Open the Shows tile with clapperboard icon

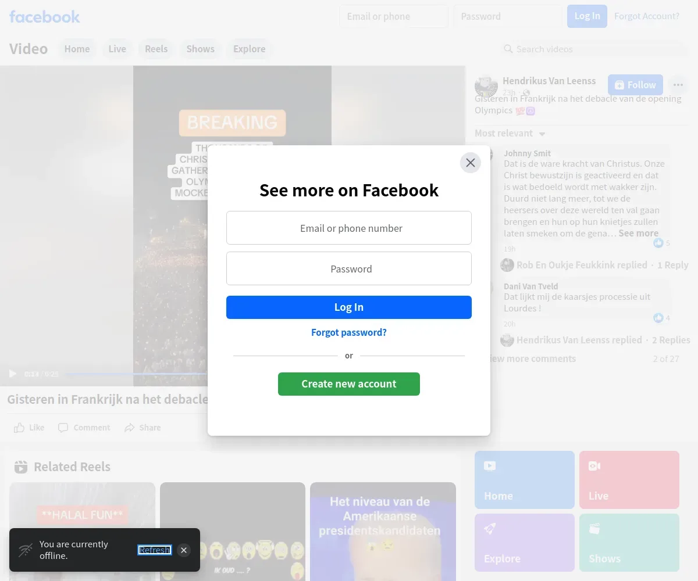pos(629,543)
